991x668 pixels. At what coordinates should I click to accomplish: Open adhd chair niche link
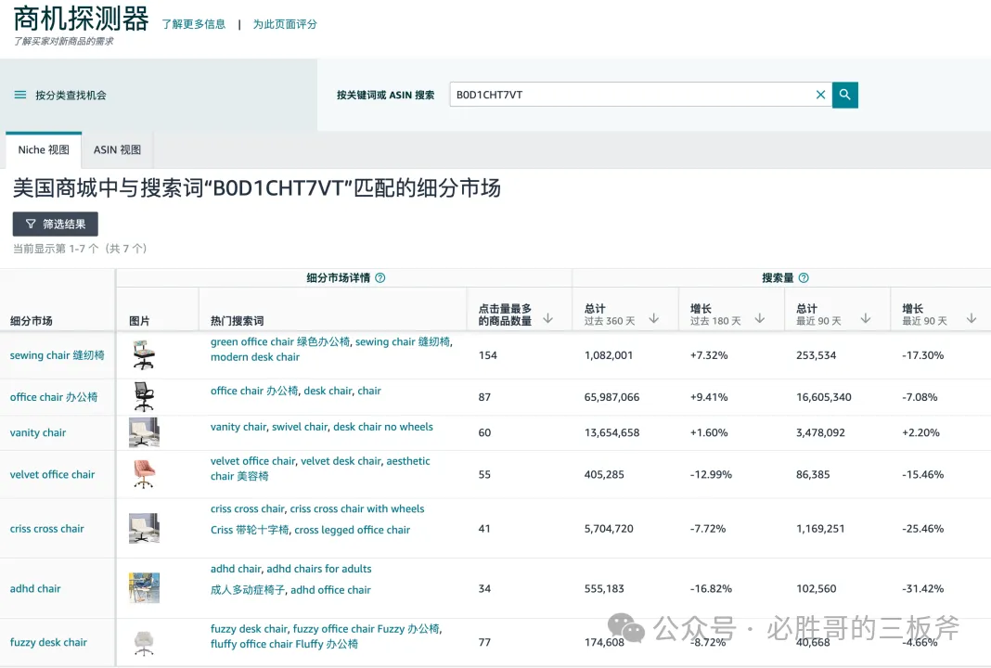[35, 588]
